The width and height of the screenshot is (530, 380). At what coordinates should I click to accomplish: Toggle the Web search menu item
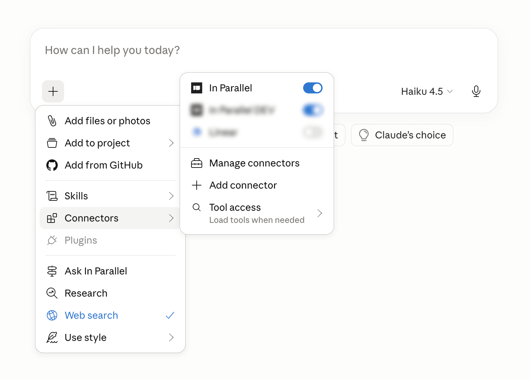coord(110,315)
